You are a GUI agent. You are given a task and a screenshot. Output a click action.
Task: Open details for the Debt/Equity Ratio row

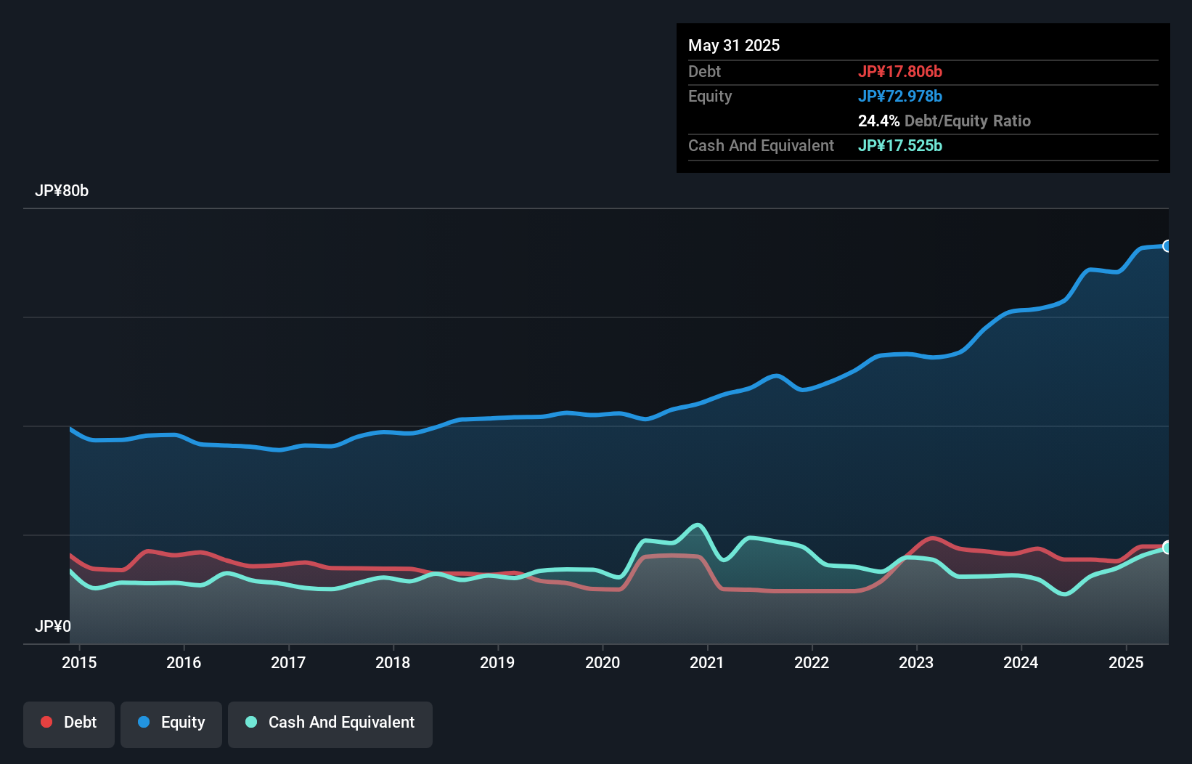(x=944, y=121)
